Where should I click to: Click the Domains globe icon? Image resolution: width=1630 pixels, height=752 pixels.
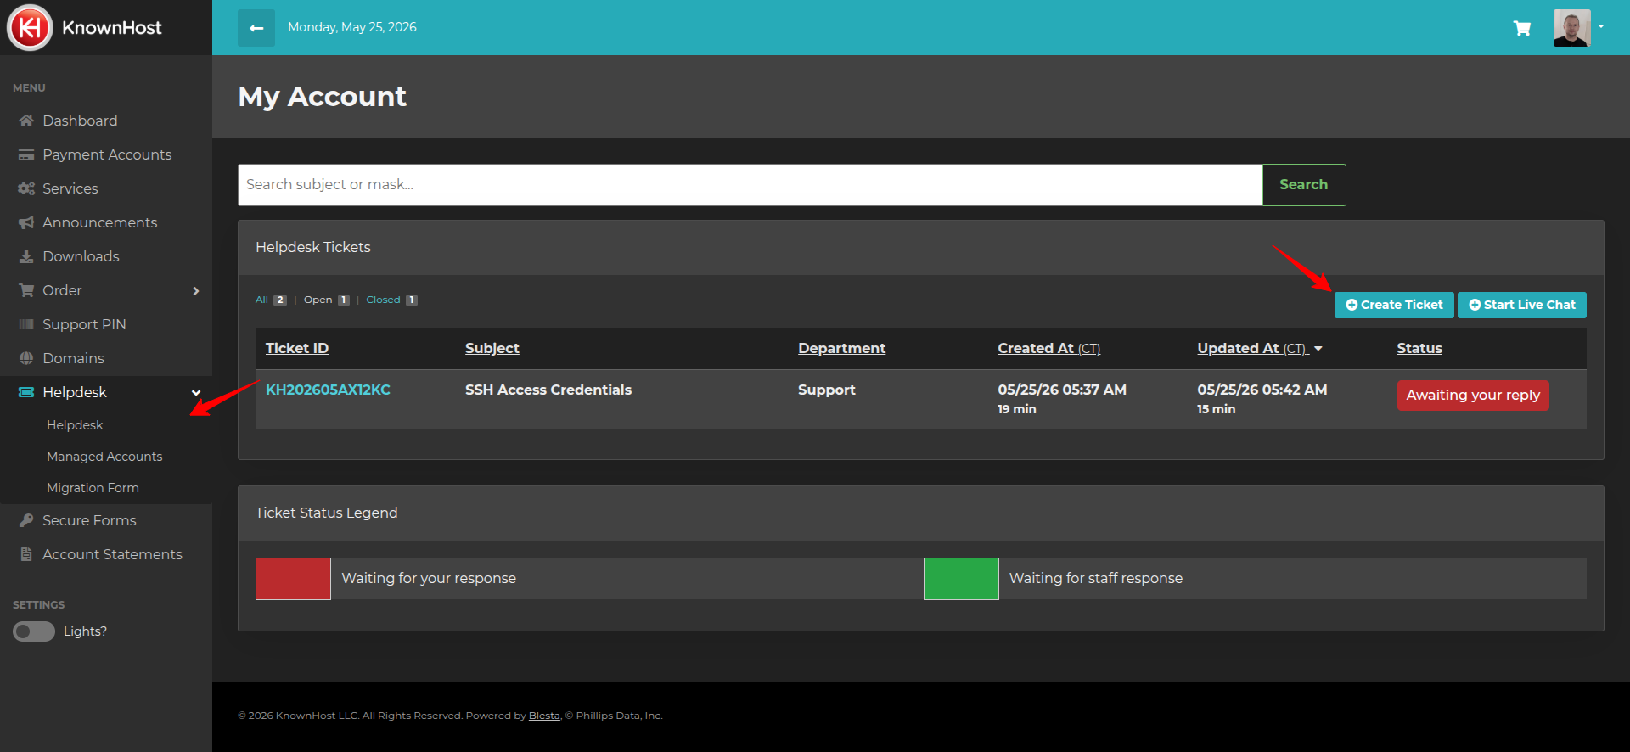pyautogui.click(x=26, y=358)
